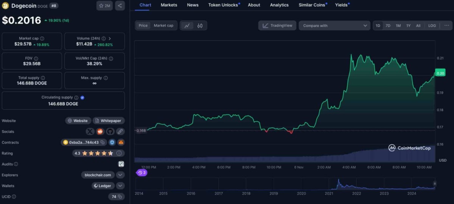Expand the Wallets list chevron
This screenshot has height=204, width=454.
point(120,186)
